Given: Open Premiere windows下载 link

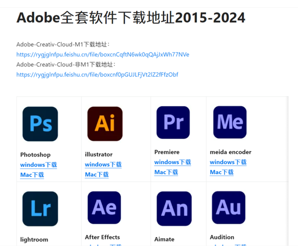Looking at the screenshot, I should tap(173, 162).
